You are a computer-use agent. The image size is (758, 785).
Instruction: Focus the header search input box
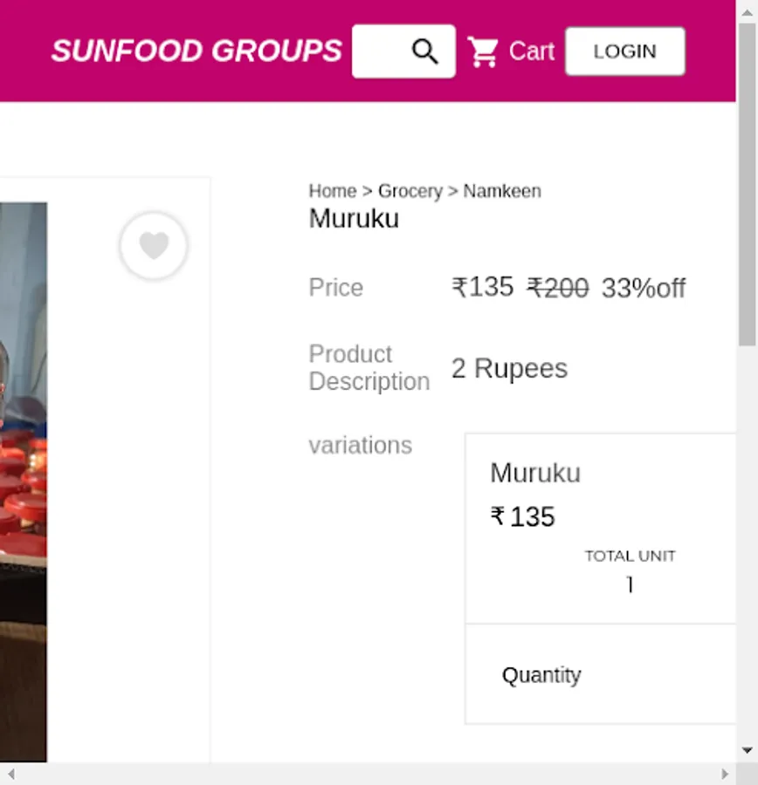coord(381,51)
